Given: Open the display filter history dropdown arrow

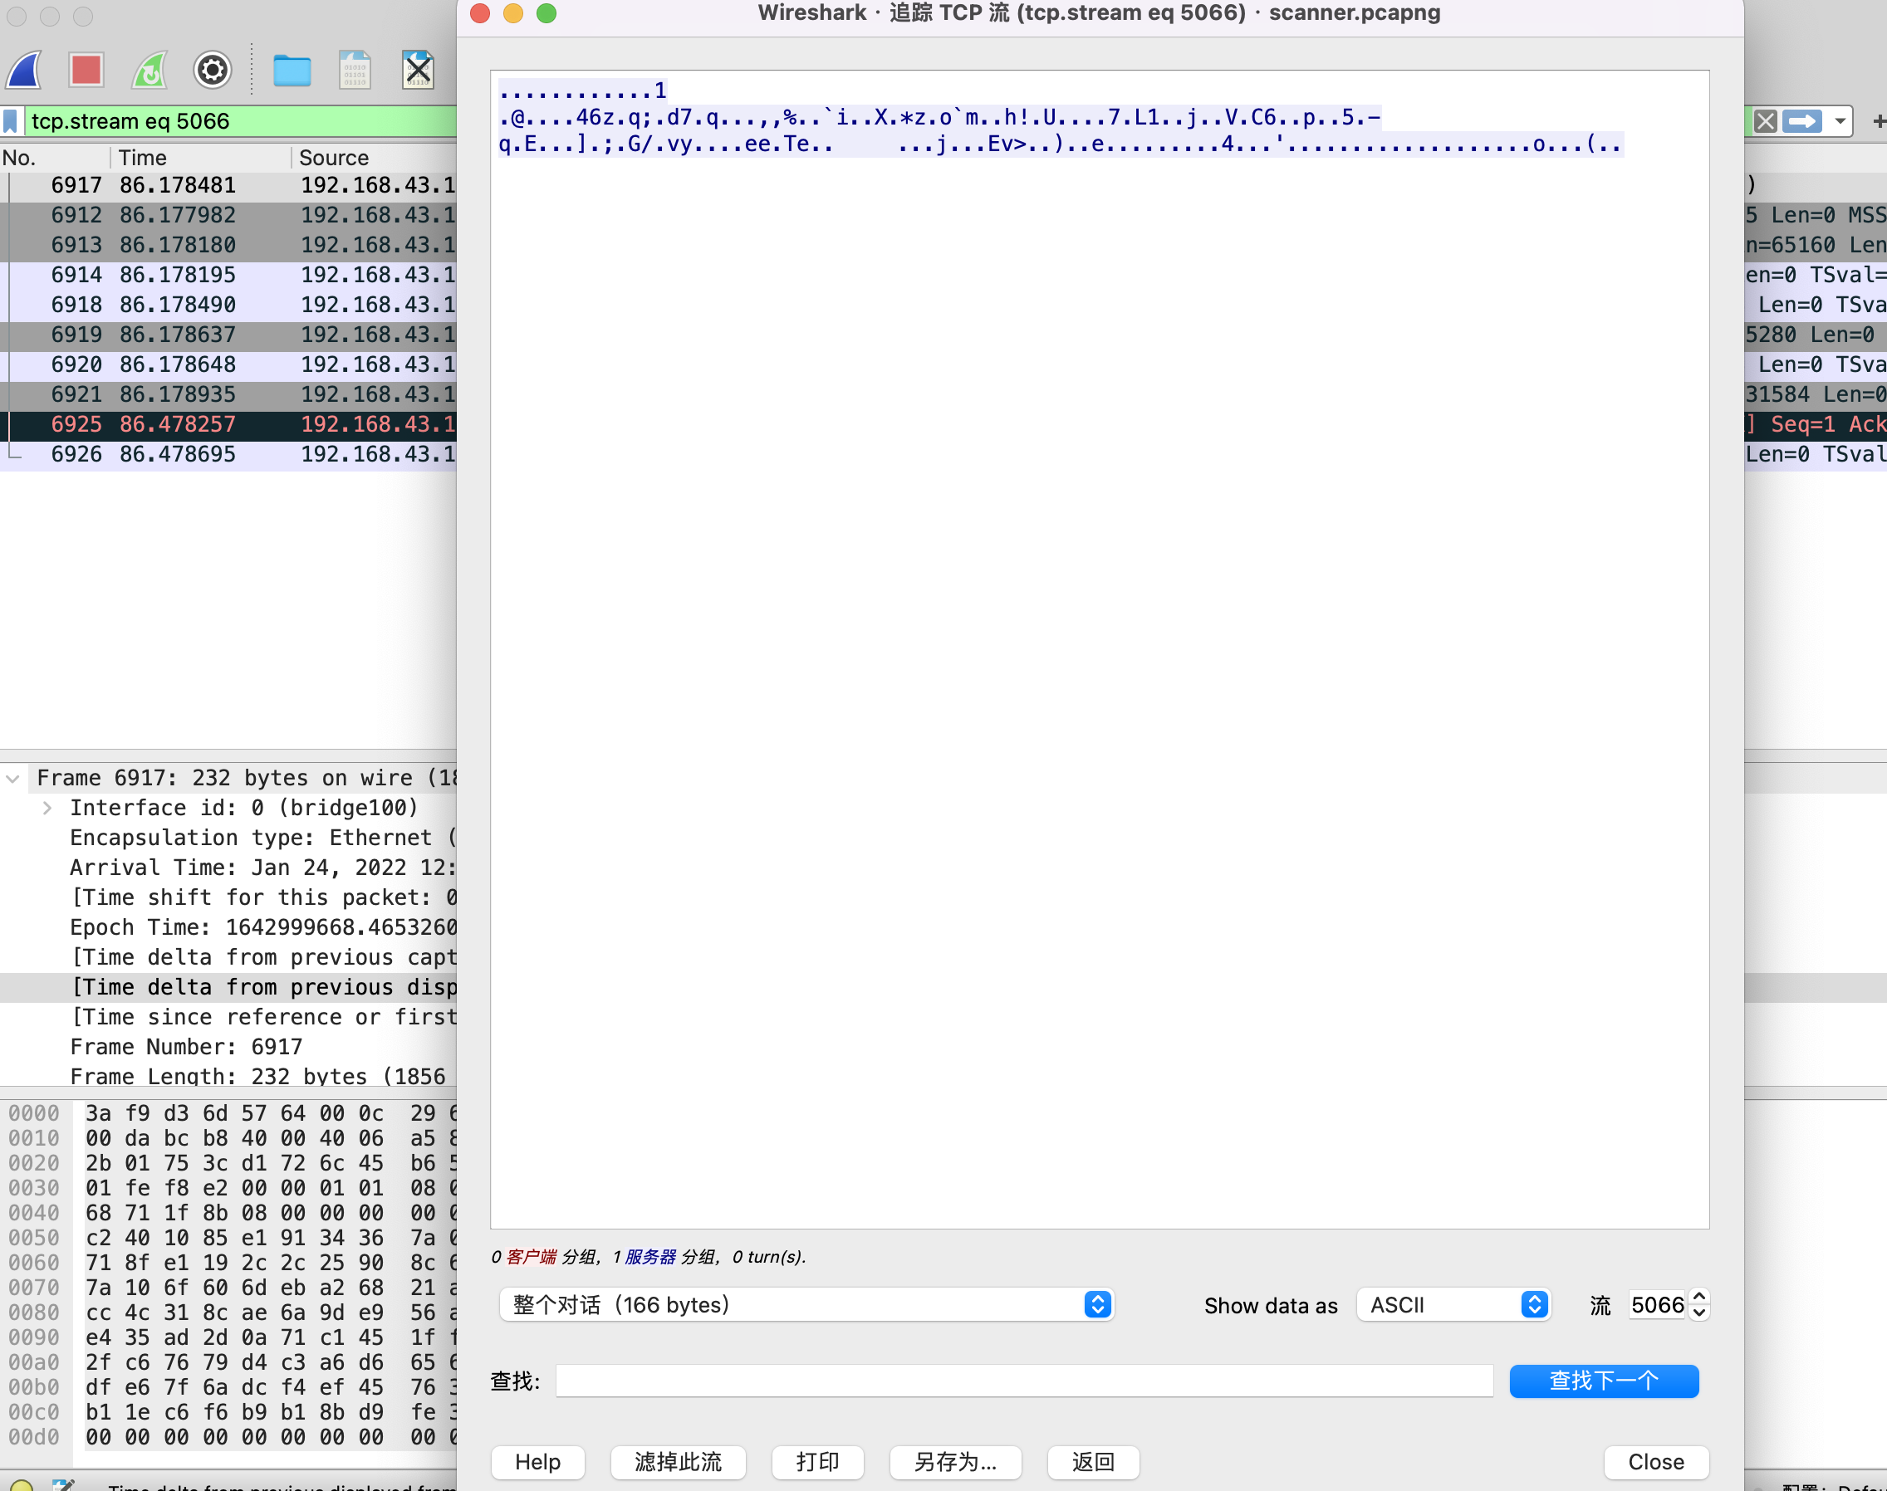Looking at the screenshot, I should pyautogui.click(x=1840, y=121).
